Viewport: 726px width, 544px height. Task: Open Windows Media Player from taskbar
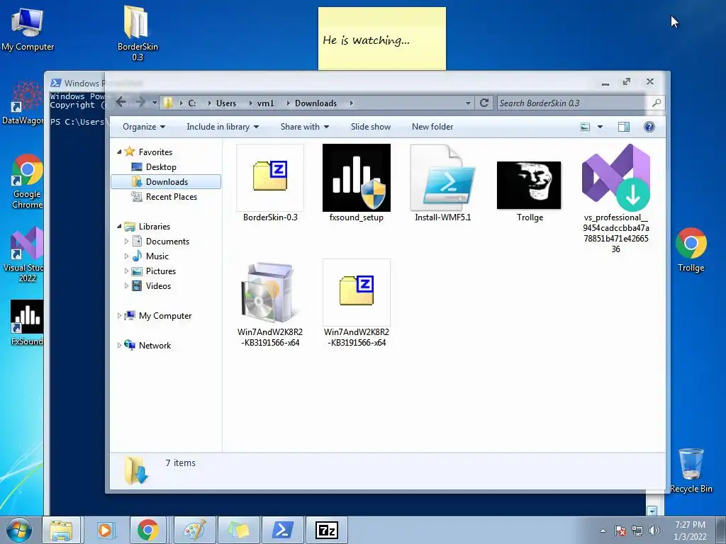pyautogui.click(x=105, y=530)
